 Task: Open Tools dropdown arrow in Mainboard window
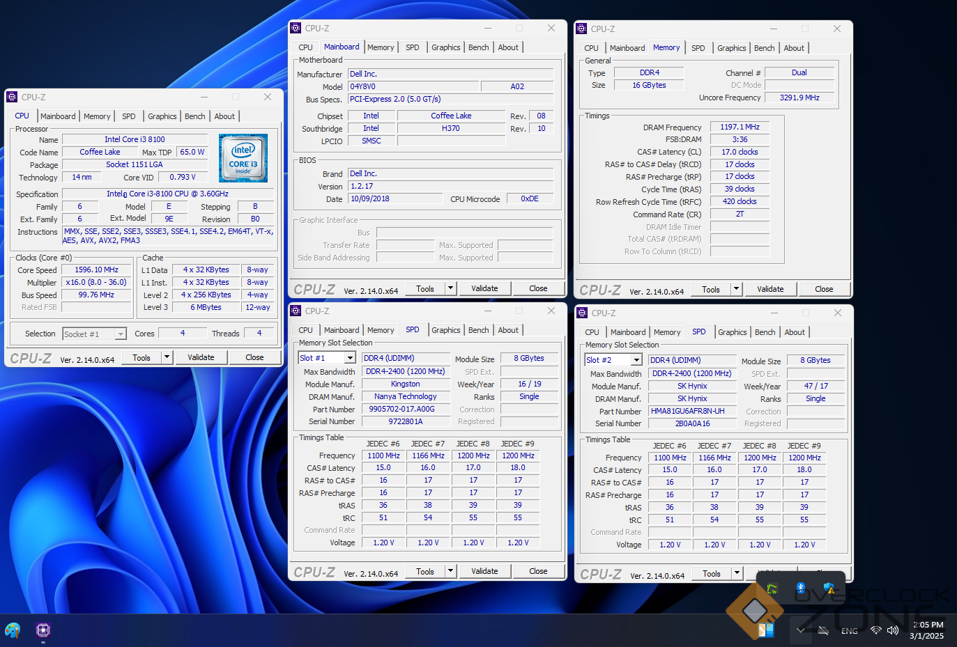pos(451,288)
